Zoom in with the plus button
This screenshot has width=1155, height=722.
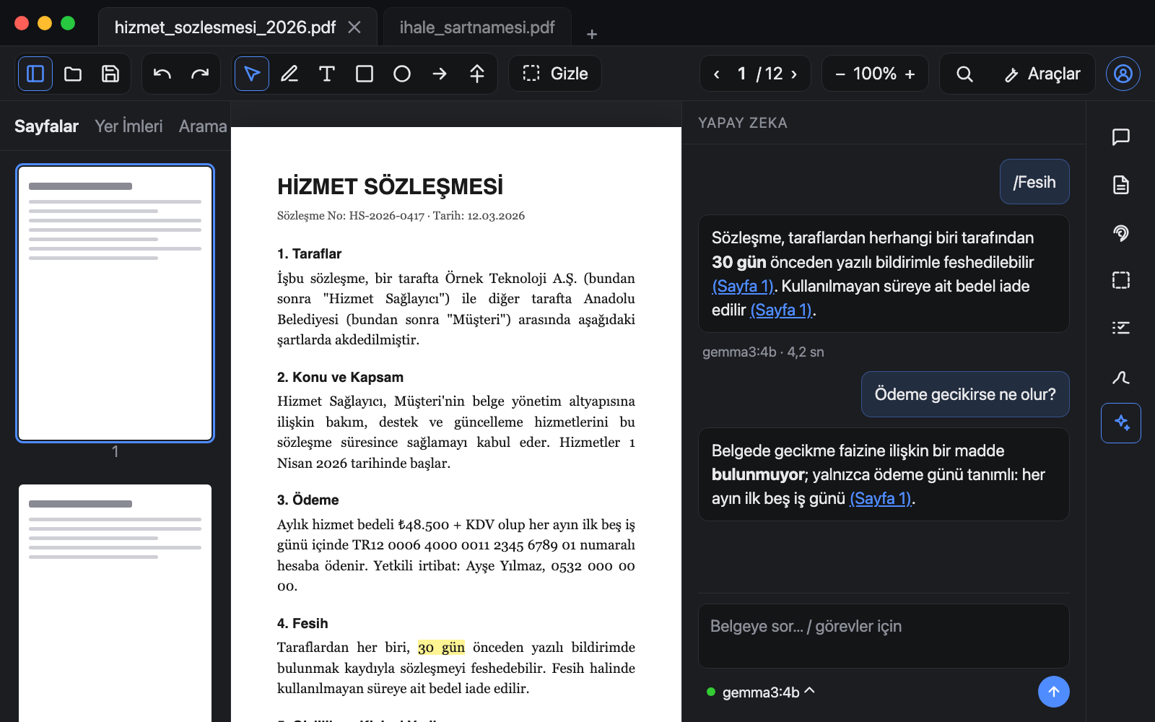pos(910,74)
